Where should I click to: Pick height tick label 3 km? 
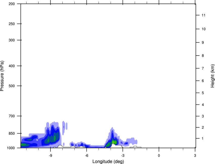tap(203, 116)
